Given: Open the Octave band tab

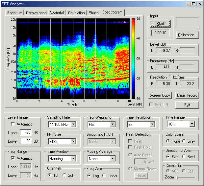Looking at the screenshot, I should (36, 13).
